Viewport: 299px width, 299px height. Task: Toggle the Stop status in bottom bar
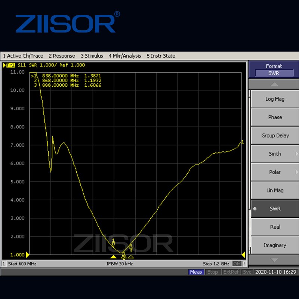213,272
